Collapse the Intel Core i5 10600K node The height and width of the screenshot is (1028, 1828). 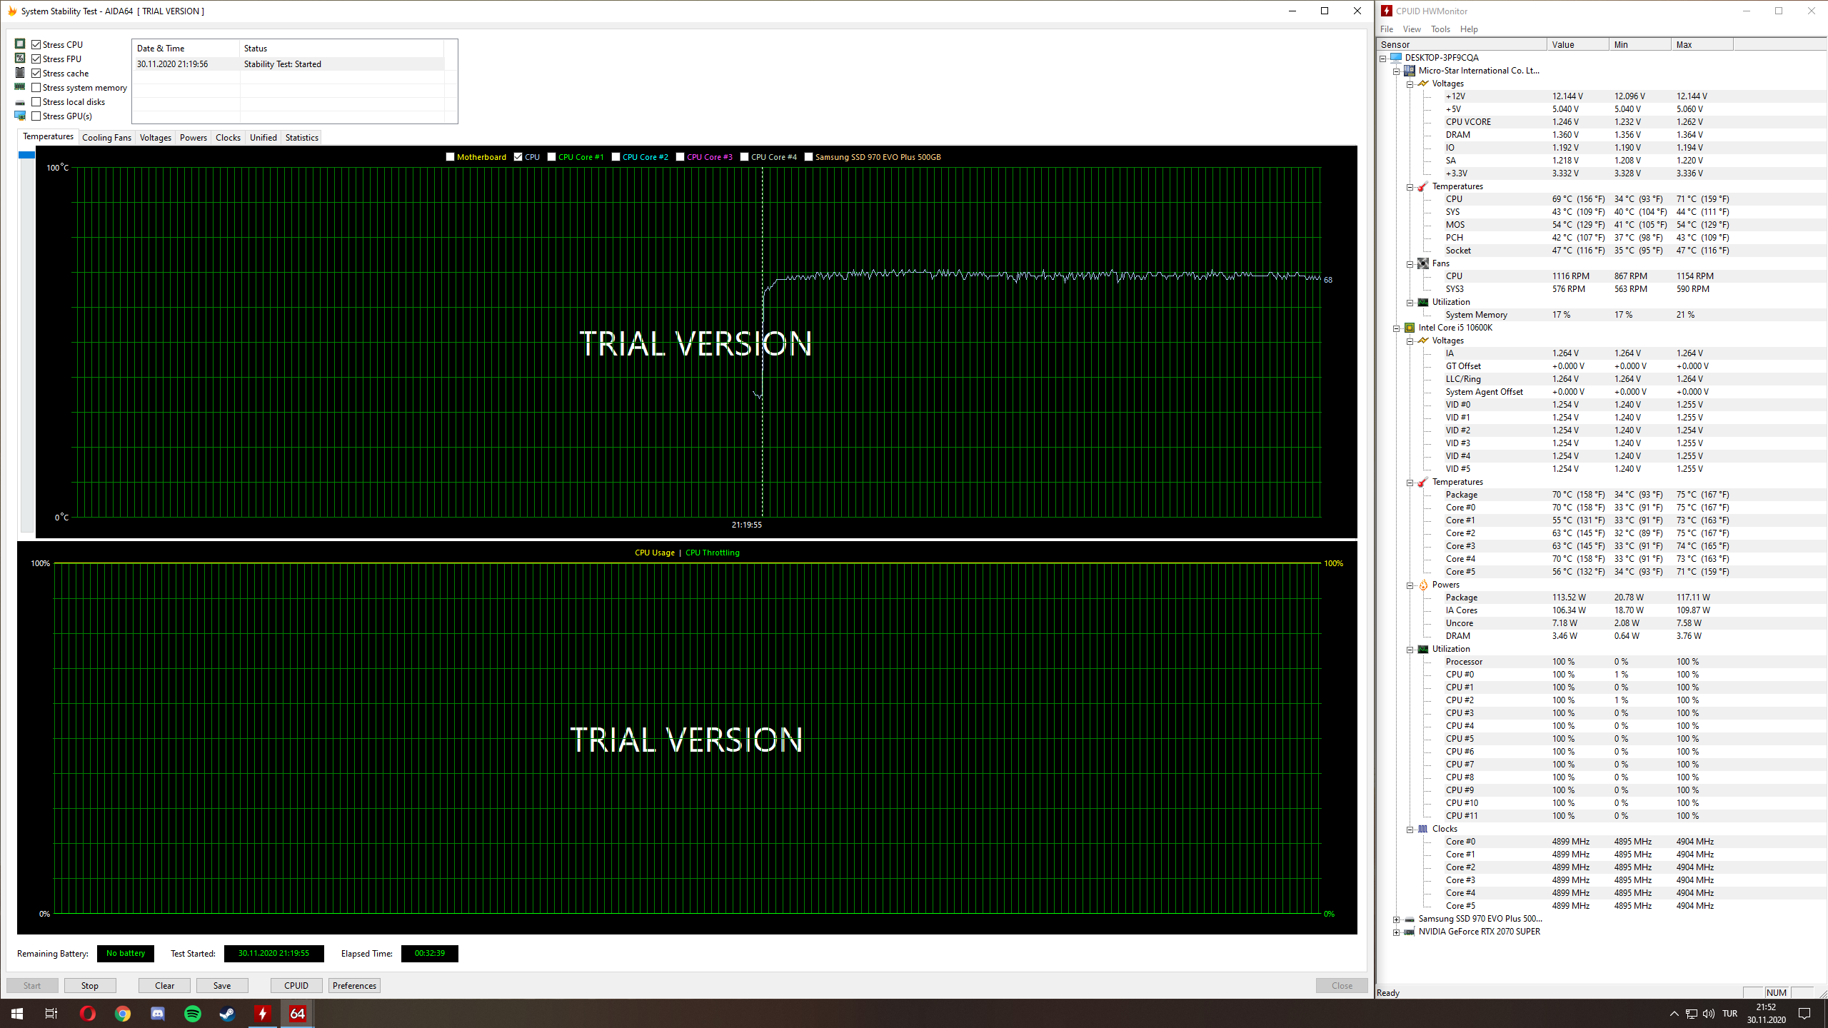point(1396,328)
